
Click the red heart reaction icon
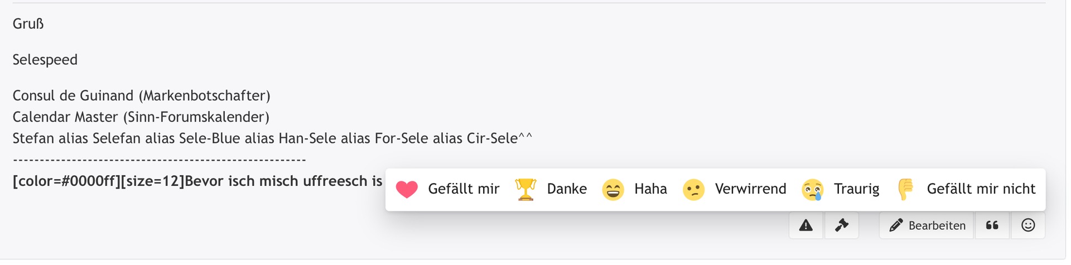click(x=407, y=190)
